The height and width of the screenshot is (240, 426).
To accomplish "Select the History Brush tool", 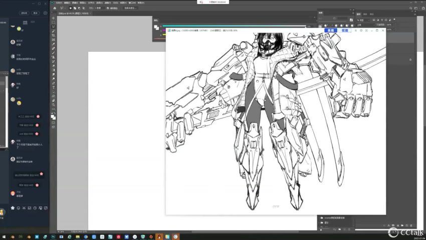I will pyautogui.click(x=53, y=61).
